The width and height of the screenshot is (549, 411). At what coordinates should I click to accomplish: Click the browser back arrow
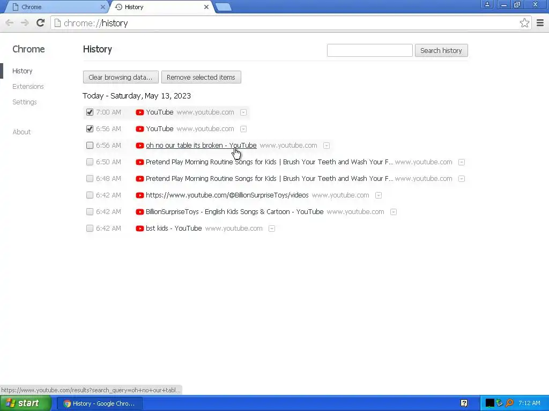click(x=10, y=23)
